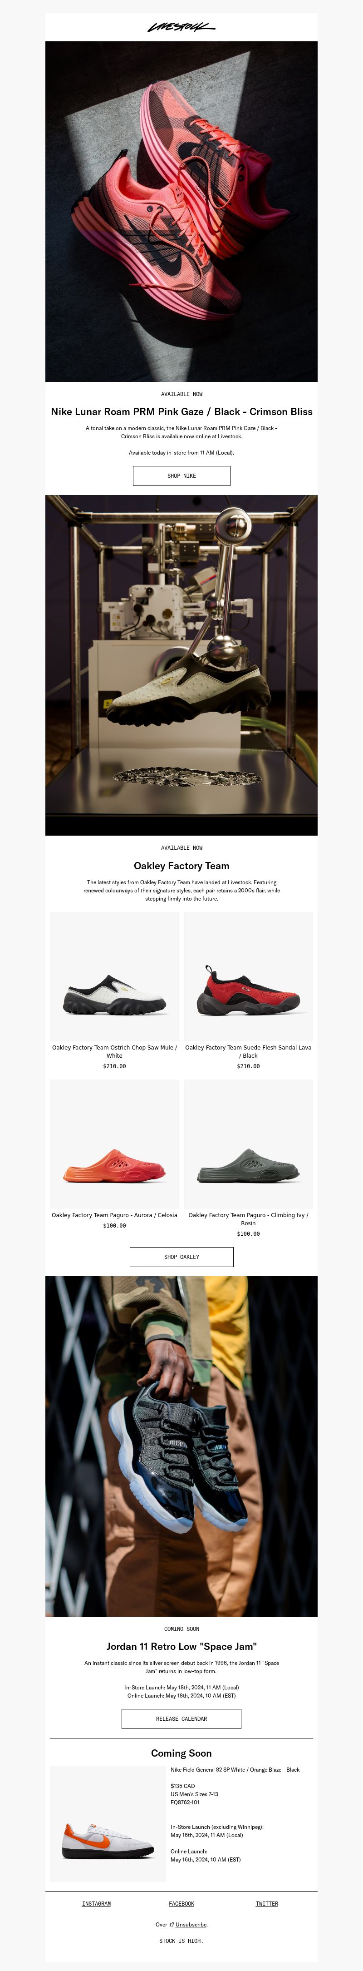The height and width of the screenshot is (1971, 363).
Task: Click the Livestock logo at top
Action: tap(181, 27)
